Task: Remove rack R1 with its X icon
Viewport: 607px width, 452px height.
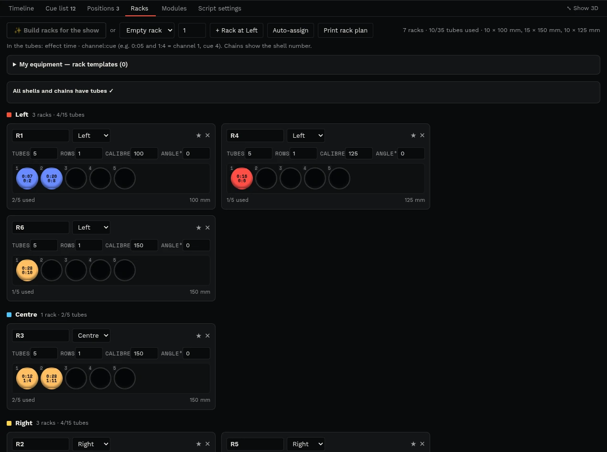Action: (207, 135)
